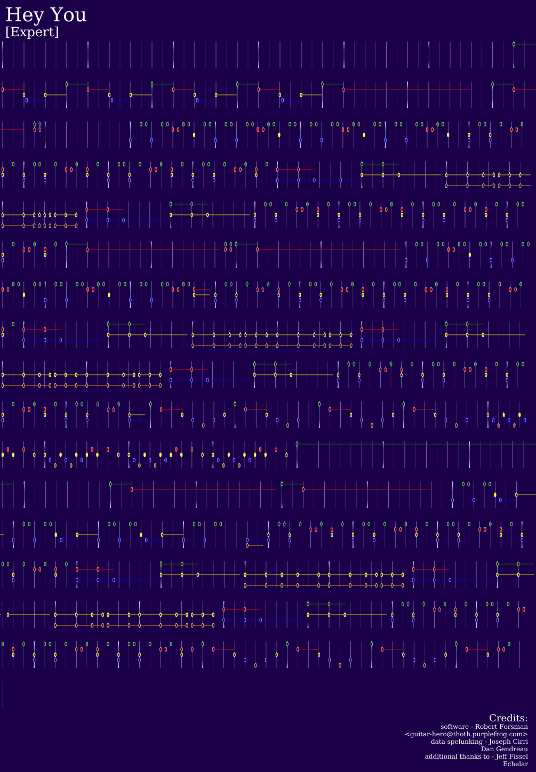Click the "Credits:" heading
The image size is (536, 772).
(508, 718)
